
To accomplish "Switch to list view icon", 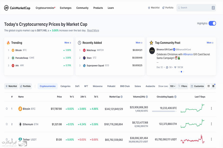I will coord(209,86).
